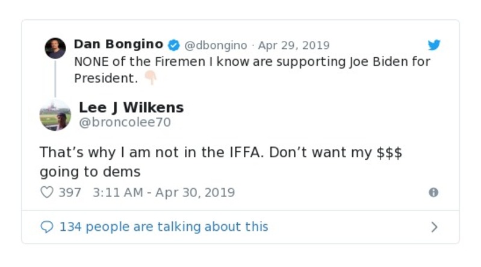The image size is (481, 267).
Task: Visit the @dbongino handle
Action: coord(215,45)
